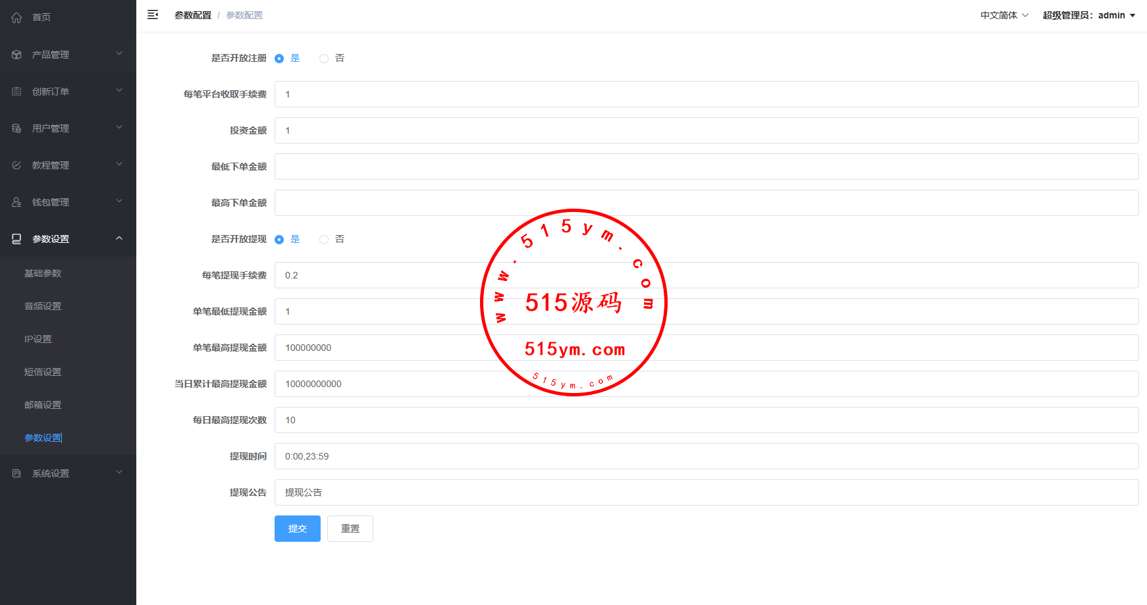Click the 钱包管理 sidebar icon

click(x=16, y=202)
